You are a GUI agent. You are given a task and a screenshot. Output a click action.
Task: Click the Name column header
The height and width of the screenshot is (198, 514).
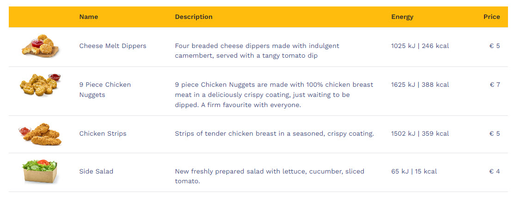click(x=89, y=17)
